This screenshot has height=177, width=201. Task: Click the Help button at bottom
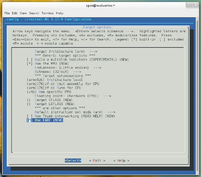point(121,161)
